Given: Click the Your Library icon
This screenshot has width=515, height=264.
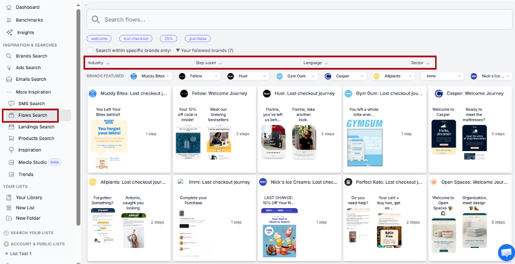Looking at the screenshot, I should point(9,198).
